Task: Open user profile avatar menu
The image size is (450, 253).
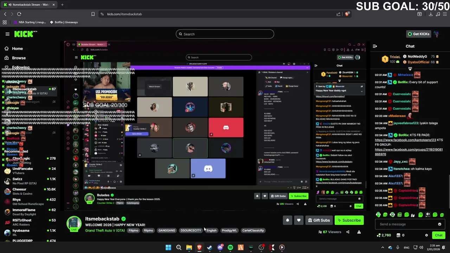Action: (x=436, y=34)
